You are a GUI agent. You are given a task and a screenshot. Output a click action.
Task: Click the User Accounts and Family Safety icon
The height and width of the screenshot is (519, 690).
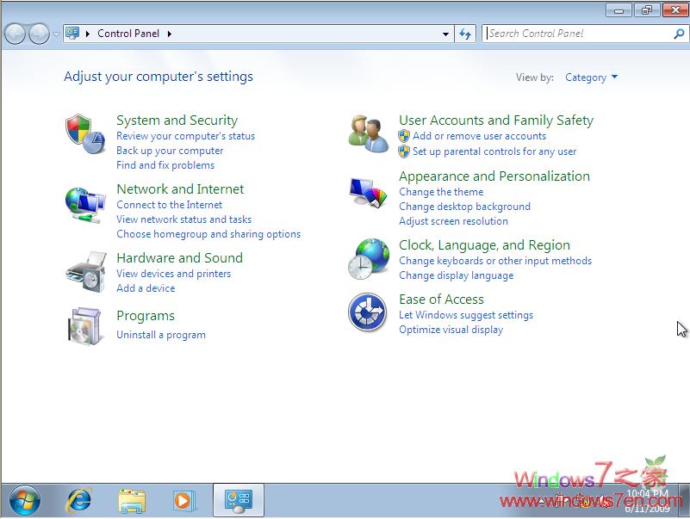pyautogui.click(x=369, y=134)
